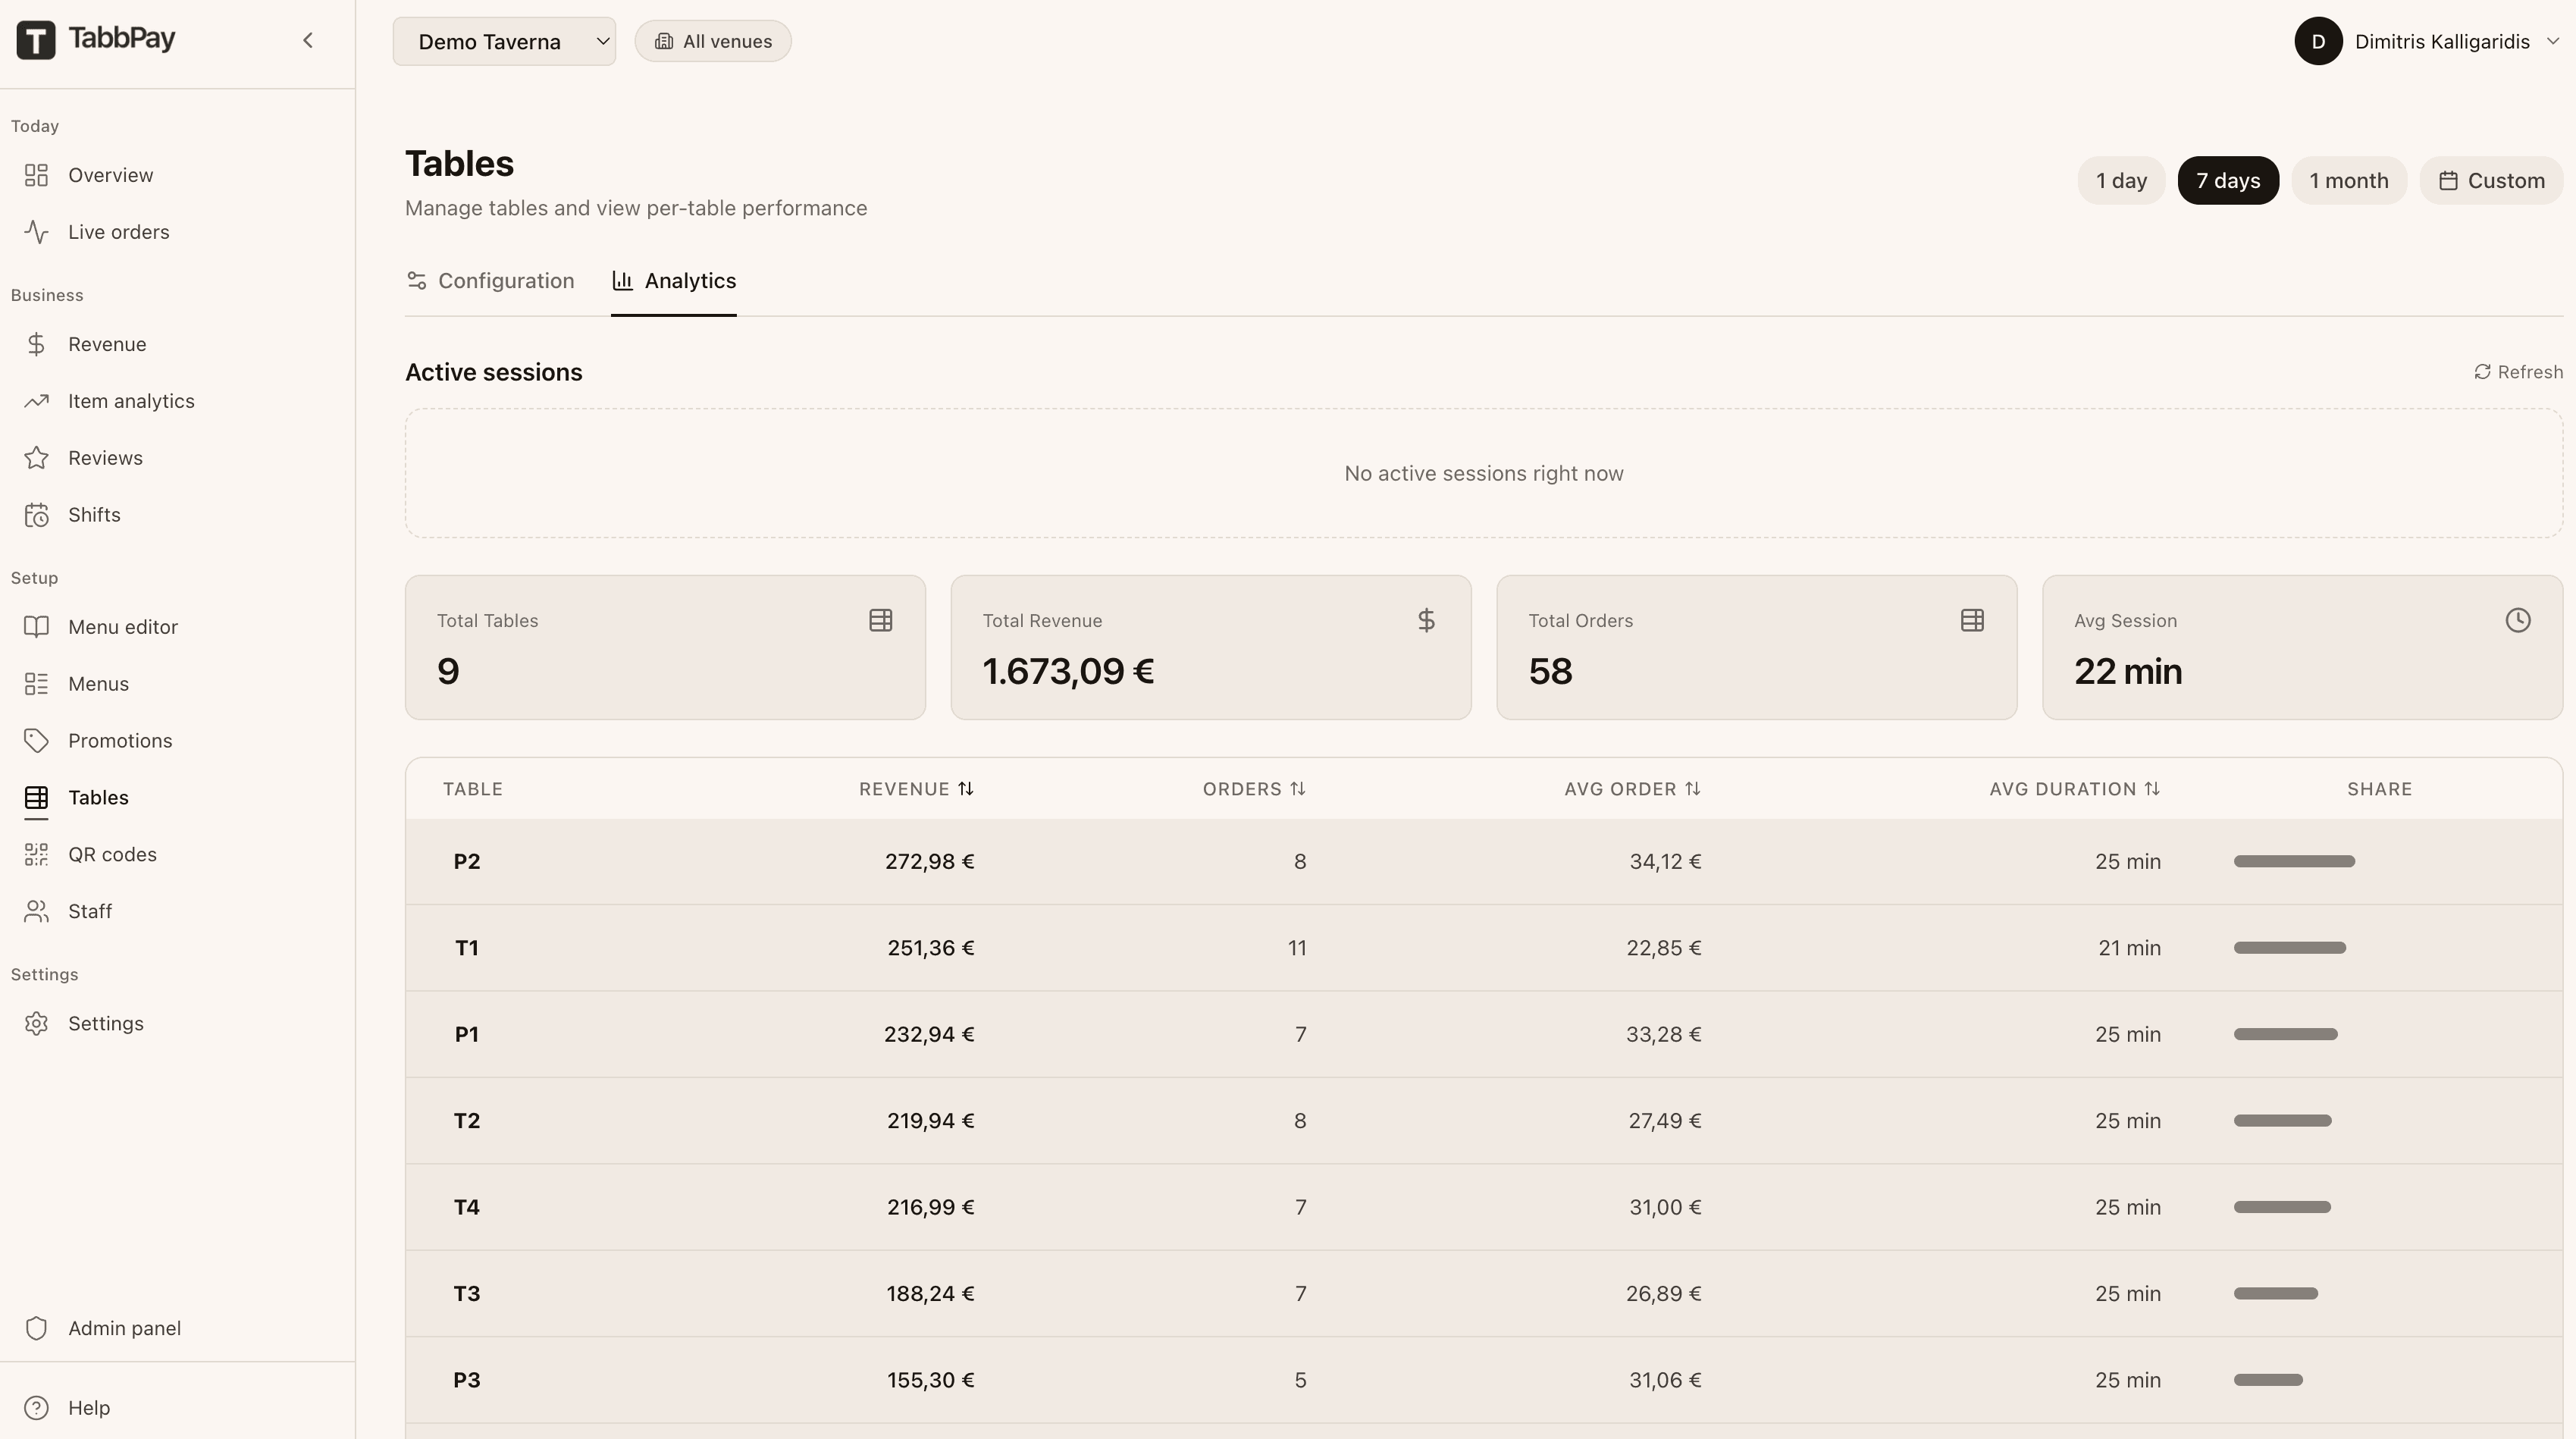Click the Admin panel shield icon
Image resolution: width=2576 pixels, height=1439 pixels.
(36, 1329)
